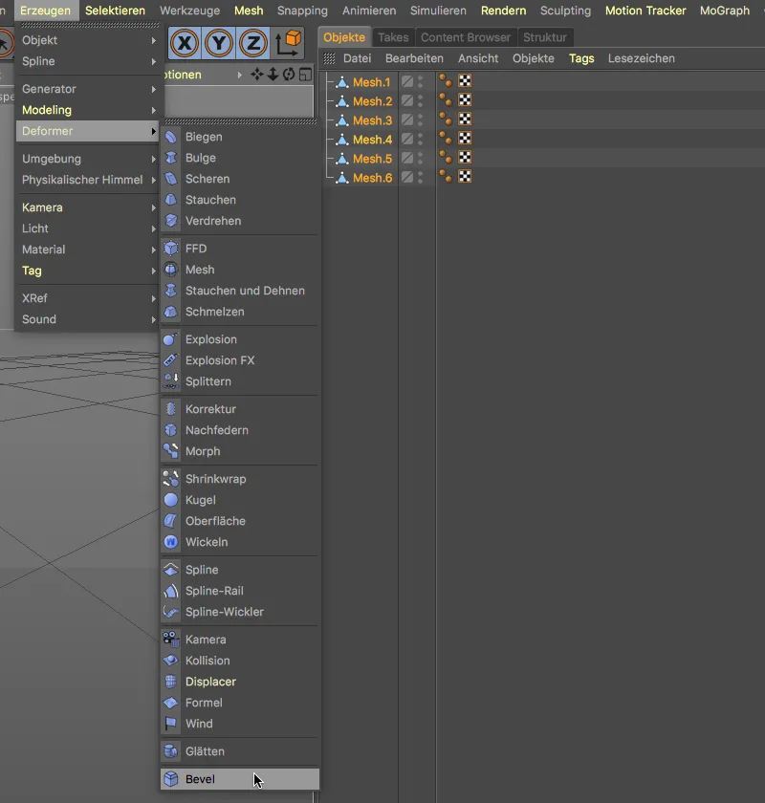
Task: Expand the Spline submenu in Erzeugen
Action: tap(89, 61)
